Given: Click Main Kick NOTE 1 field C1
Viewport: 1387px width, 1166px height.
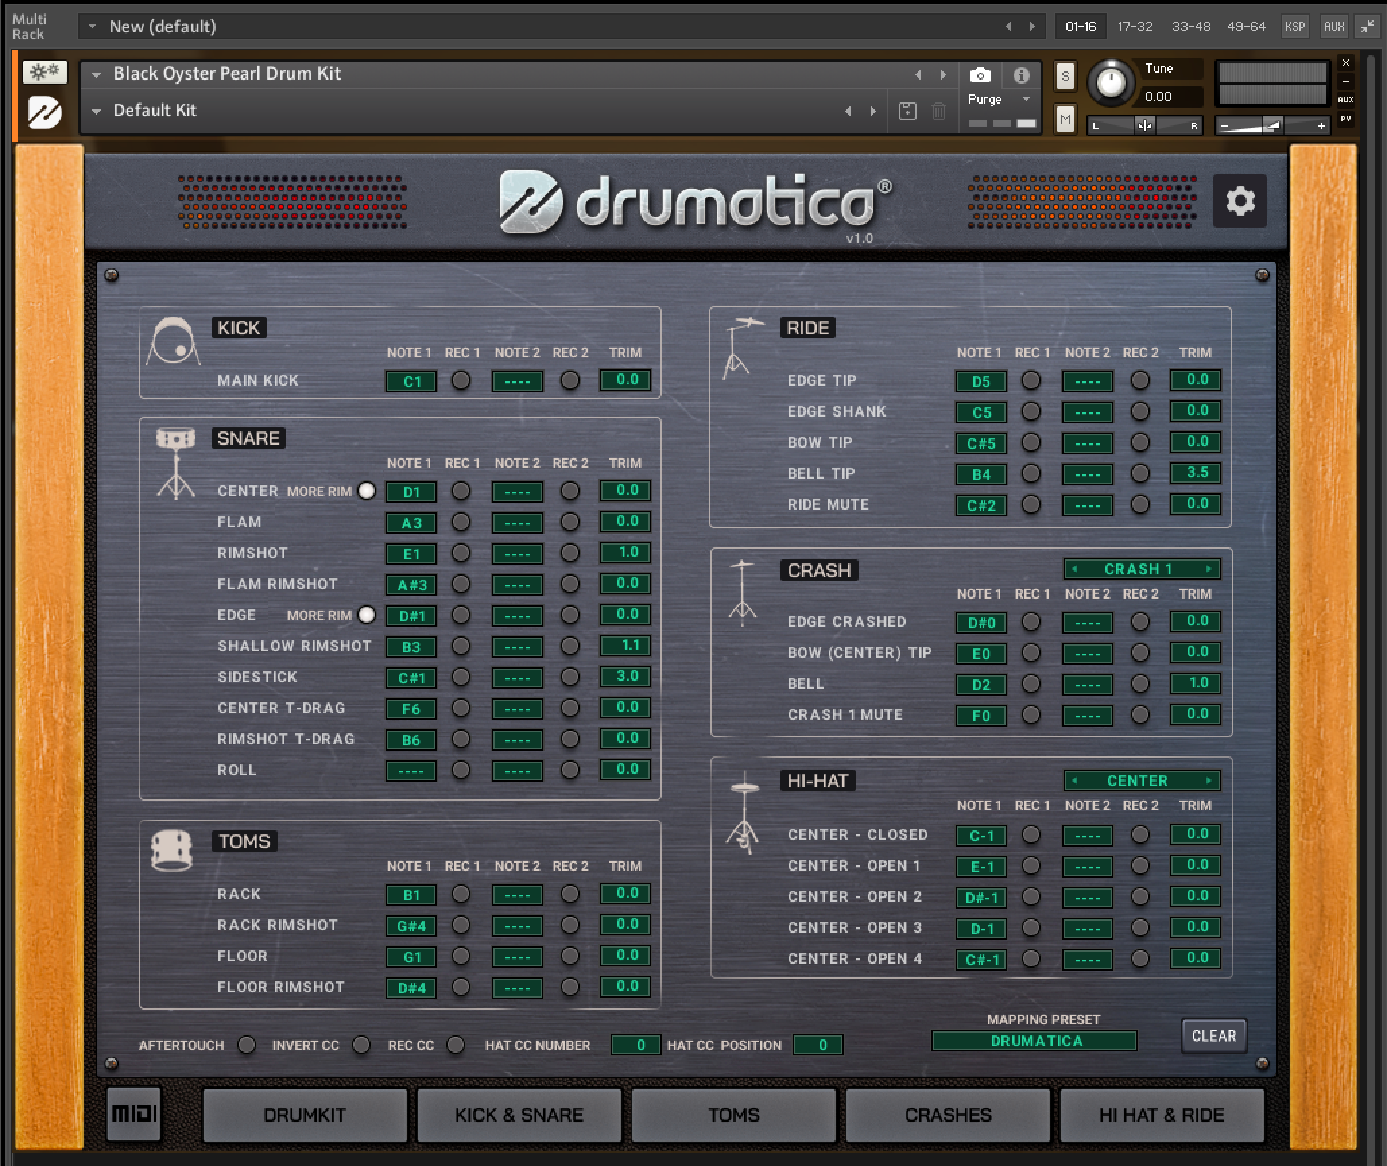Looking at the screenshot, I should (x=411, y=381).
